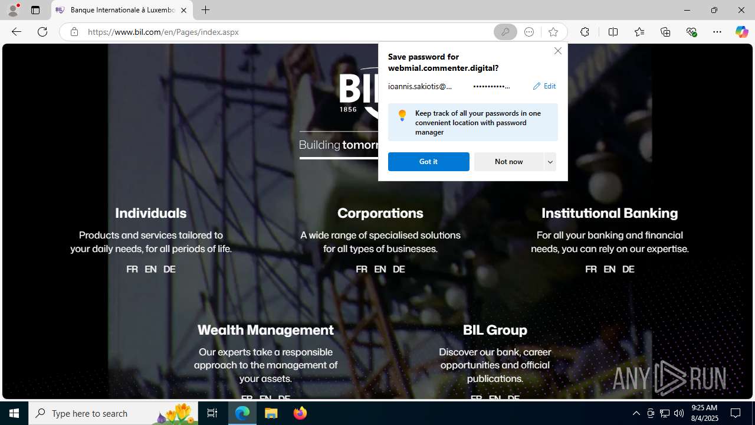Launch Firefox from taskbar
The height and width of the screenshot is (425, 755).
(x=300, y=413)
